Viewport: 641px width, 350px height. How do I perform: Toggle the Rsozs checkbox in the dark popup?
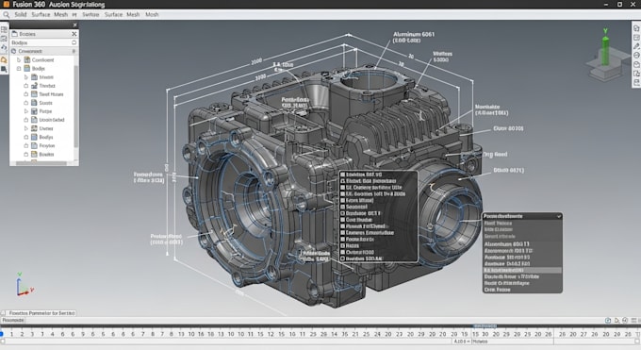(342, 245)
